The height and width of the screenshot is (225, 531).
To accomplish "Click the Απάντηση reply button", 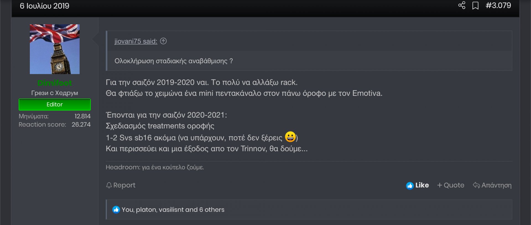I will click(492, 185).
